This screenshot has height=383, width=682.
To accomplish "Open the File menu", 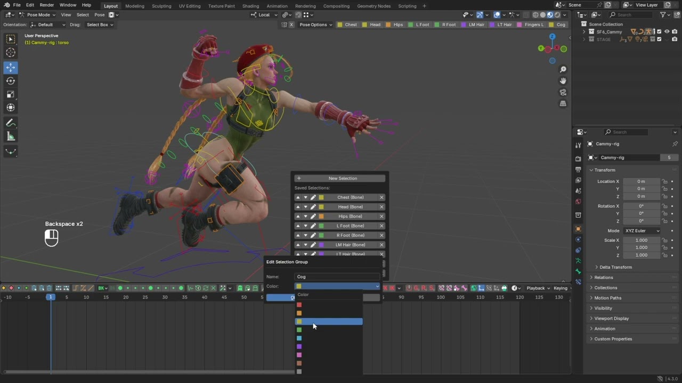I will coord(17,5).
